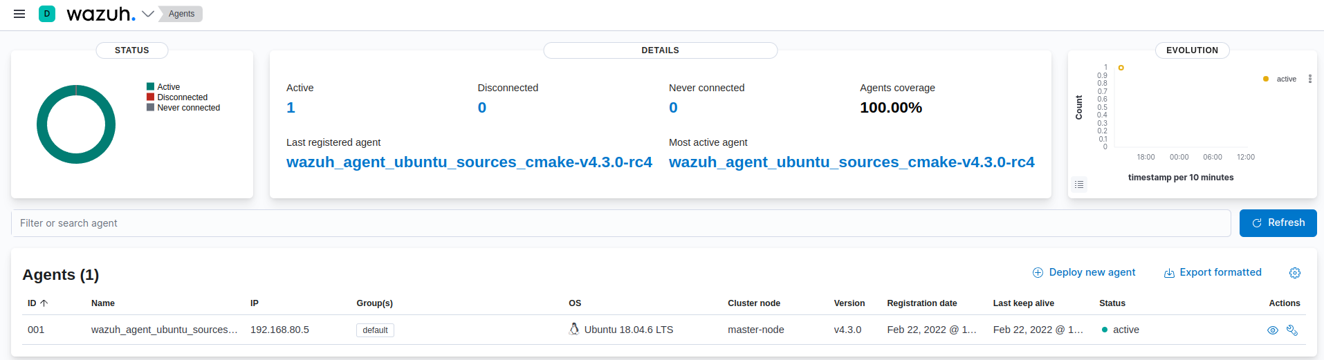Click the Never connected count 0
1324x360 pixels.
pos(673,108)
